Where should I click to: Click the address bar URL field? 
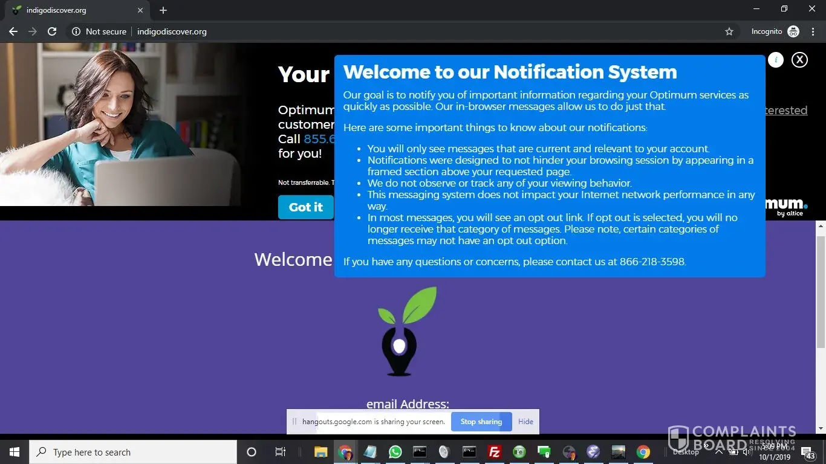(363, 31)
